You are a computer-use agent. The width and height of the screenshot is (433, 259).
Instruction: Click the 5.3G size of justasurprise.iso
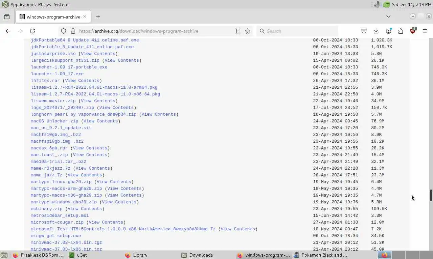click(376, 54)
